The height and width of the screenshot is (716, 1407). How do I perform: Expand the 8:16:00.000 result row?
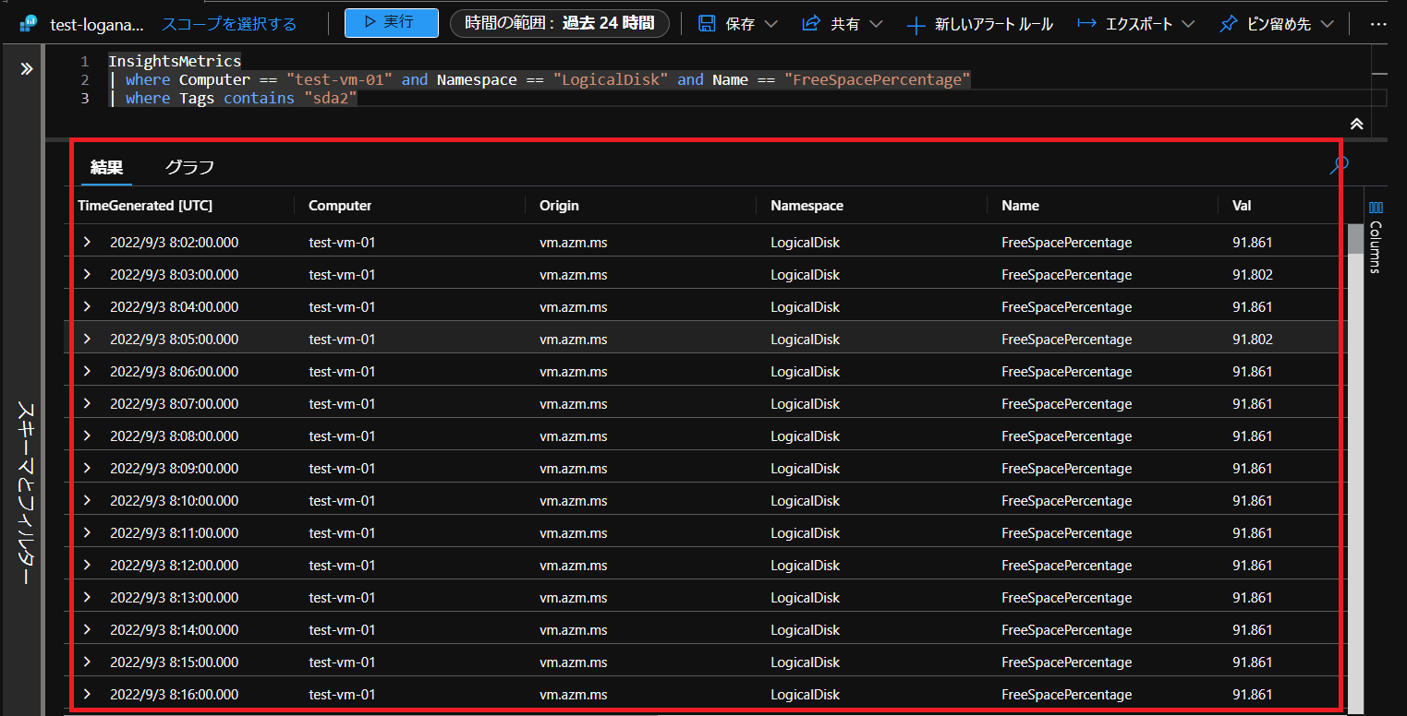[x=88, y=694]
